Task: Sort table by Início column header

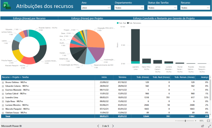Action: coord(104,77)
